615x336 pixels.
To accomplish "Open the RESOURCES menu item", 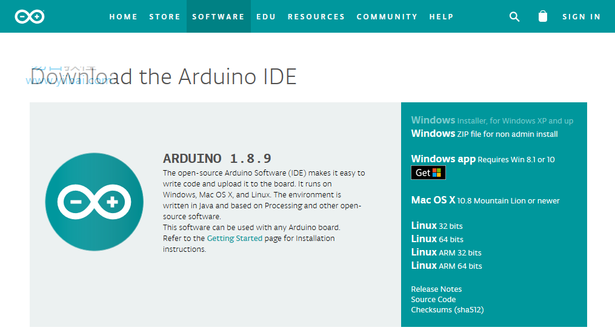I will [316, 16].
